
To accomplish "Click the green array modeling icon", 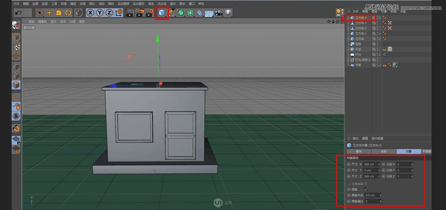I will 190,13.
